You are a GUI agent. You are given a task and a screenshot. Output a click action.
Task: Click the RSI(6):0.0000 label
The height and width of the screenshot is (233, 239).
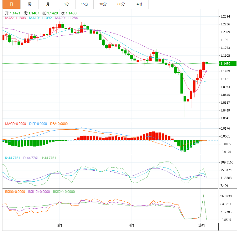[x=15, y=192]
